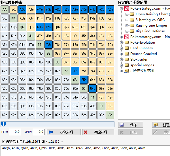This screenshot has height=156, width=170.
Task: Click the VPIP input field
Action: 39,132
